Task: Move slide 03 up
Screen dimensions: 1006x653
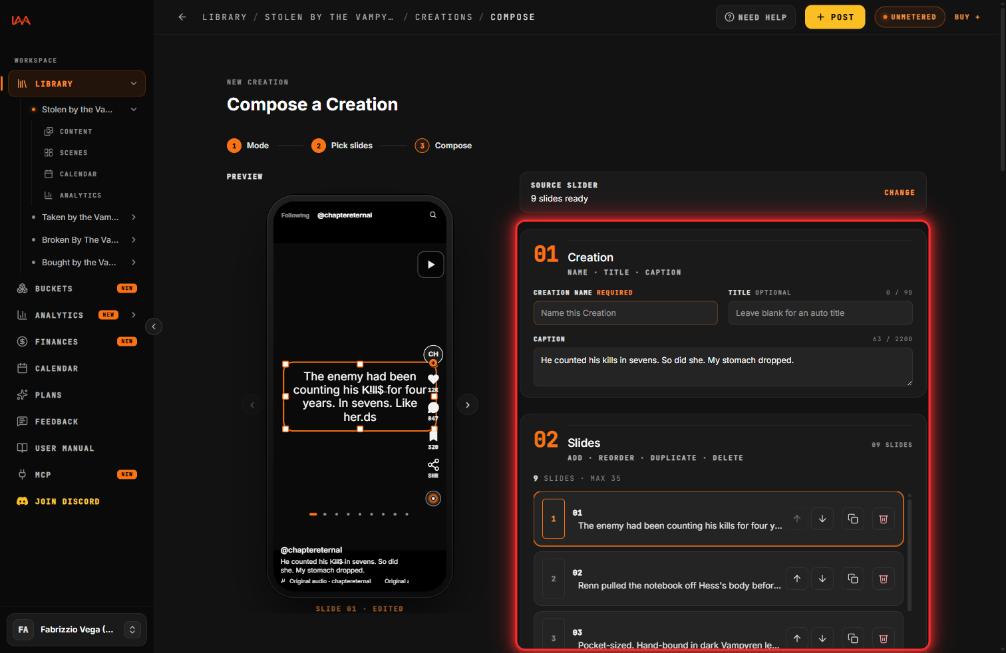Action: click(x=797, y=638)
